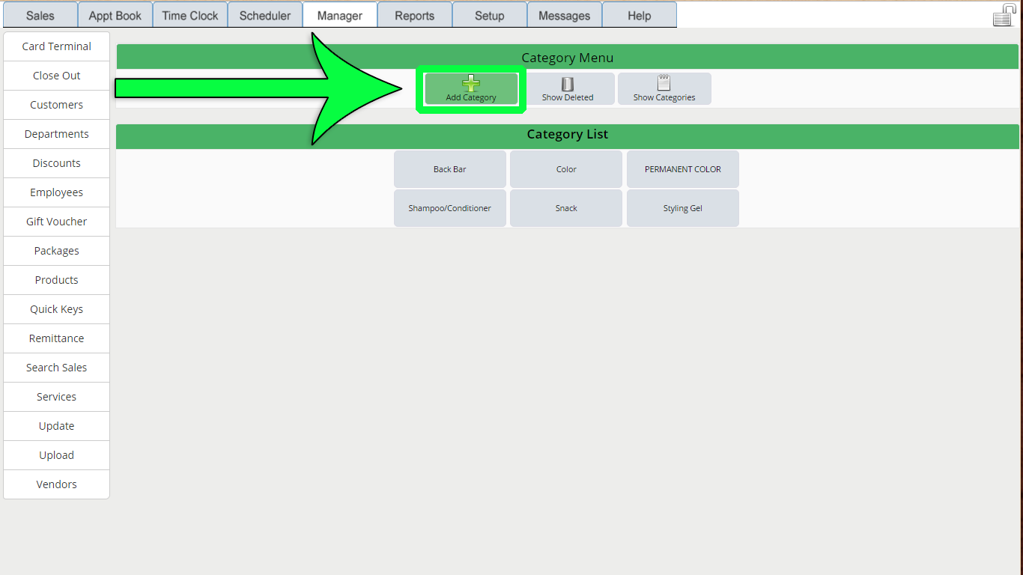Image resolution: width=1023 pixels, height=575 pixels.
Task: Open Card Terminal in the sidebar
Action: click(57, 46)
